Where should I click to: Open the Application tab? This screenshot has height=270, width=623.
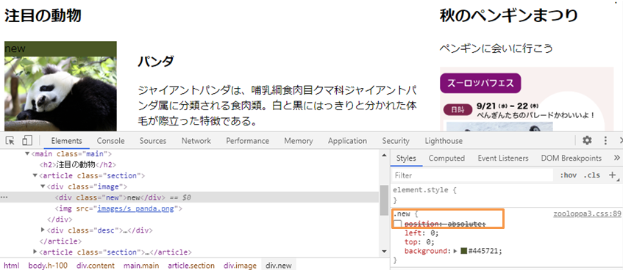[347, 141]
